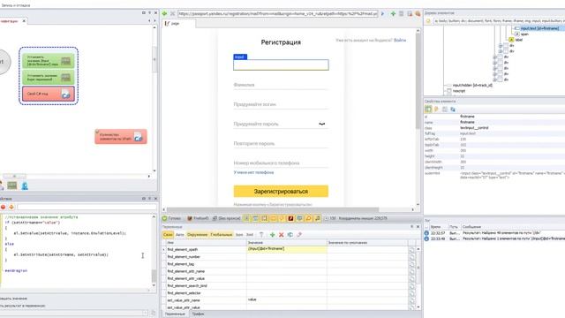
Task: Select the 'noscript' node in element tree
Action: 459,91
